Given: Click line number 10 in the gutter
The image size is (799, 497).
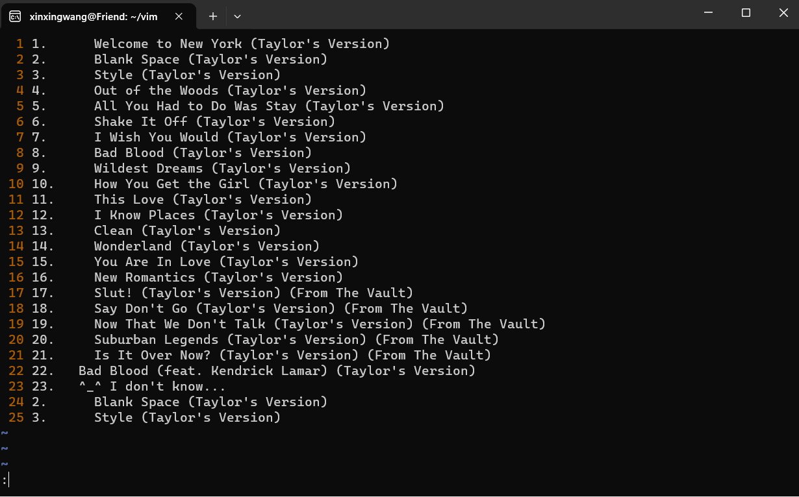Looking at the screenshot, I should pos(16,184).
